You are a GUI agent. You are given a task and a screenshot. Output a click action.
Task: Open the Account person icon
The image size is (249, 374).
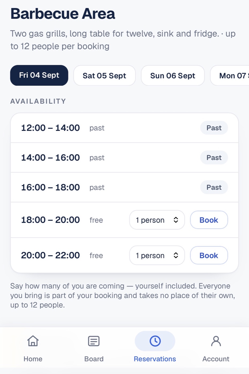tap(216, 341)
